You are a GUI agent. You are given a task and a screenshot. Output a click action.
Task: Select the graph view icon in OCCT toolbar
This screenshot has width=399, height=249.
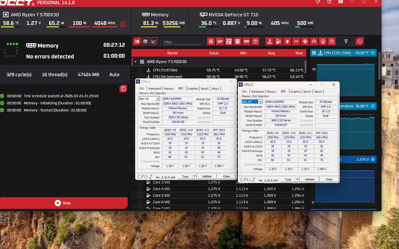point(154,41)
